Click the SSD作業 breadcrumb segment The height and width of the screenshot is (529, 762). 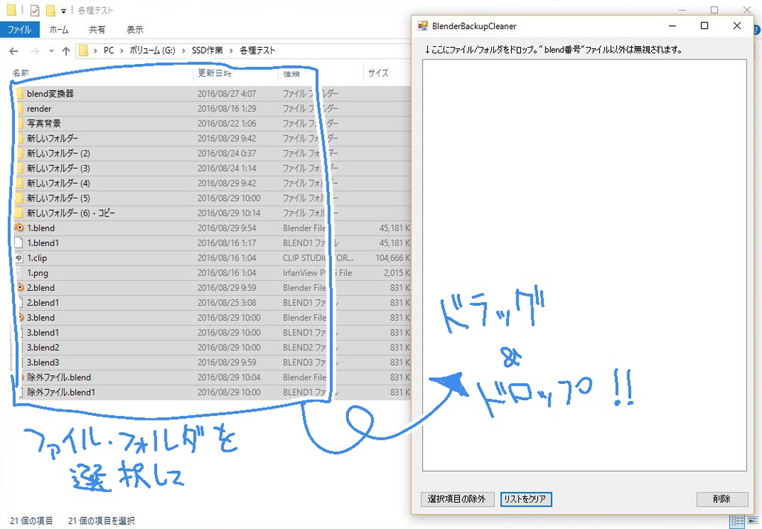[x=208, y=51]
